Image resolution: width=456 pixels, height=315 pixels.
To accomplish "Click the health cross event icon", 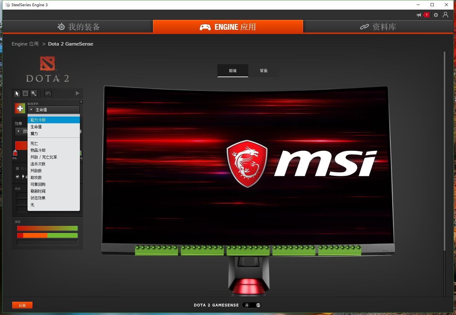I will point(20,108).
